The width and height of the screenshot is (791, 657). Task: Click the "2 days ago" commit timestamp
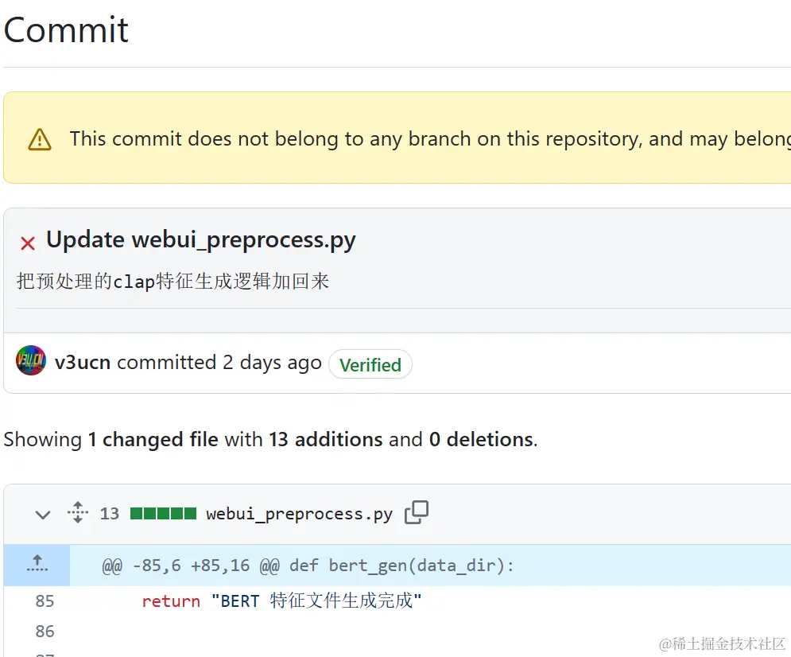(272, 363)
